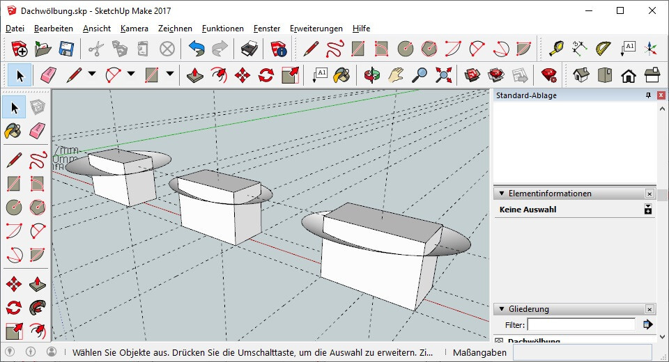The image size is (669, 362).
Task: Toggle details button in Elementinformationen
Action: pyautogui.click(x=647, y=210)
